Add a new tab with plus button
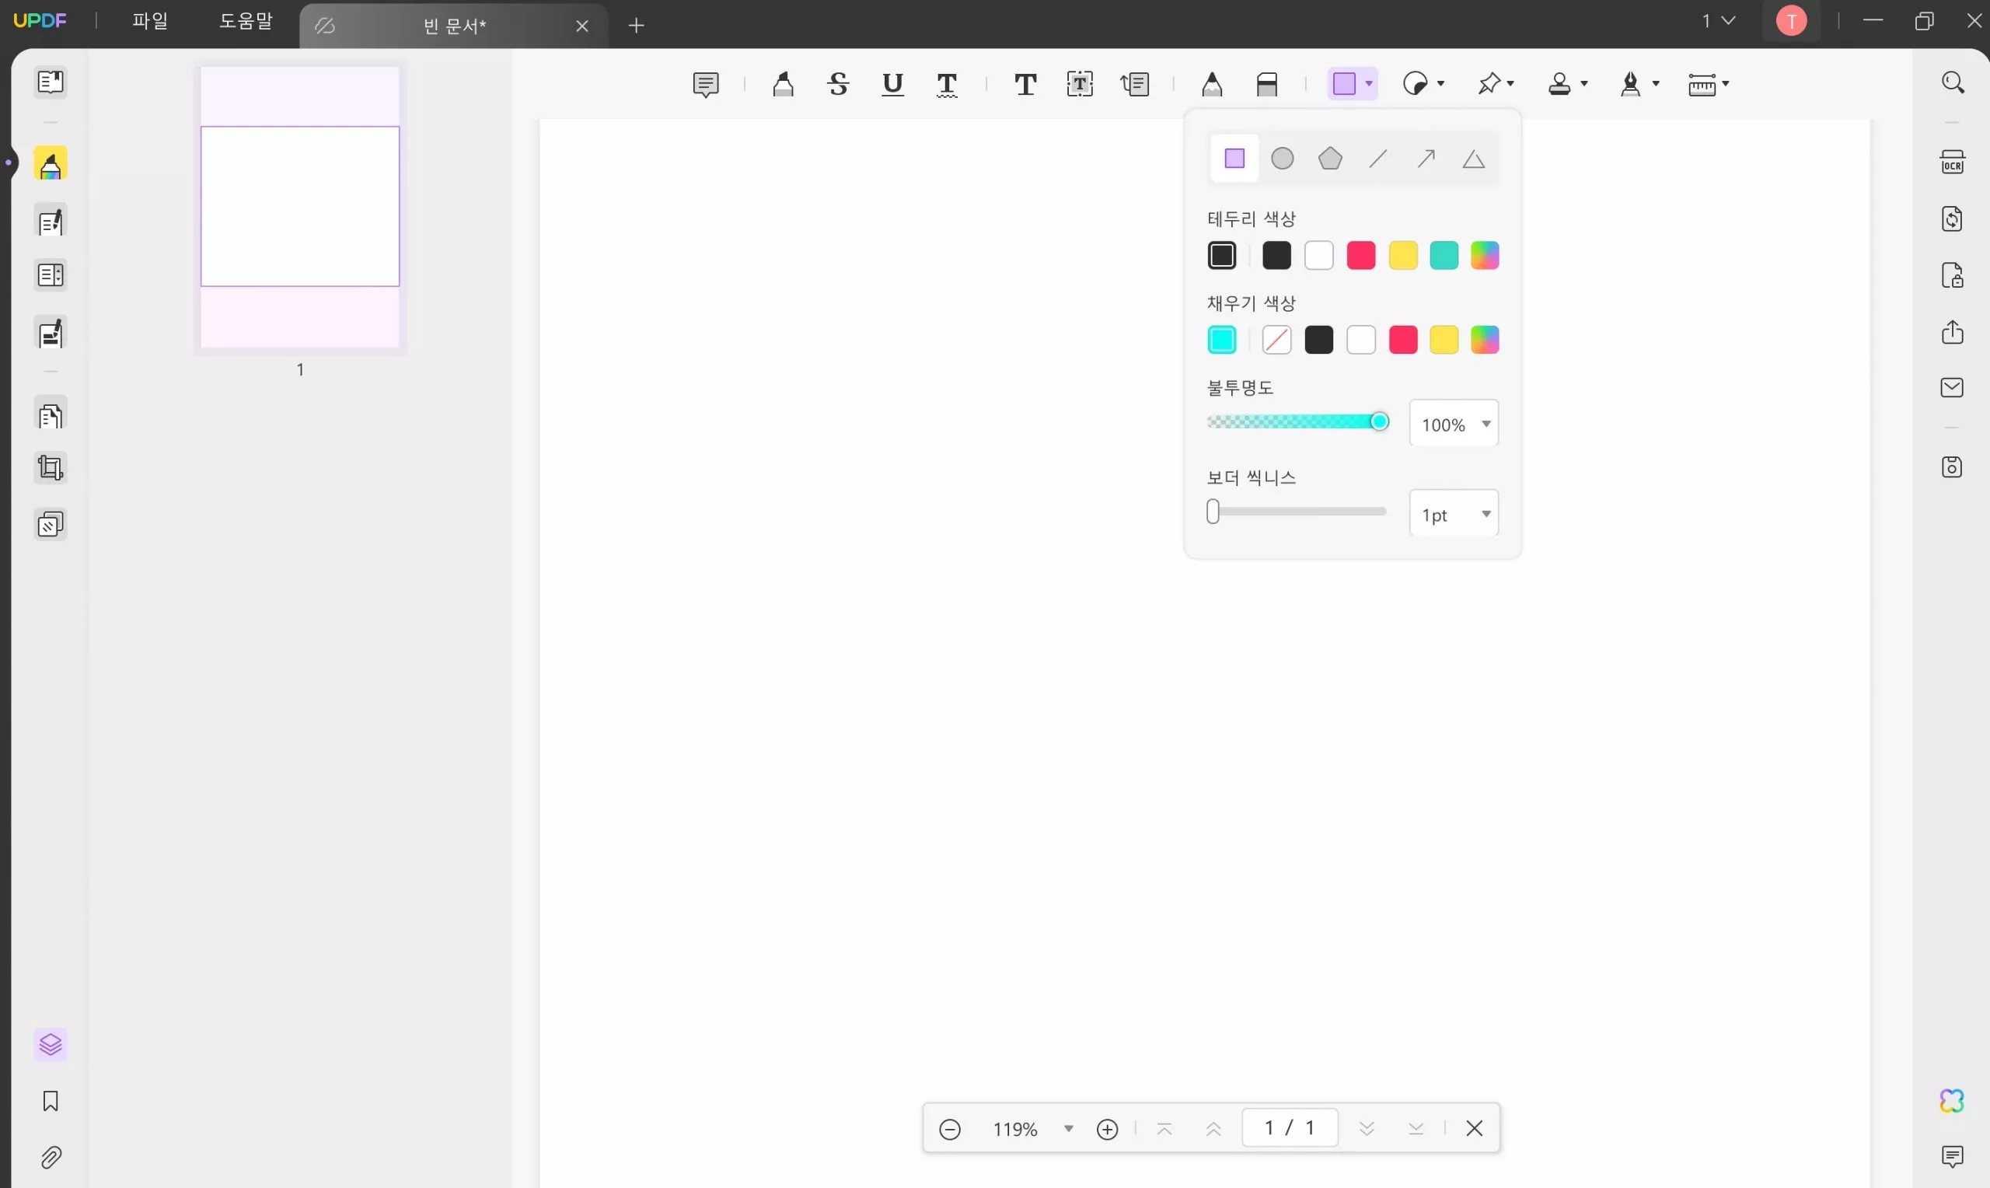The height and width of the screenshot is (1188, 1990). pyautogui.click(x=636, y=26)
